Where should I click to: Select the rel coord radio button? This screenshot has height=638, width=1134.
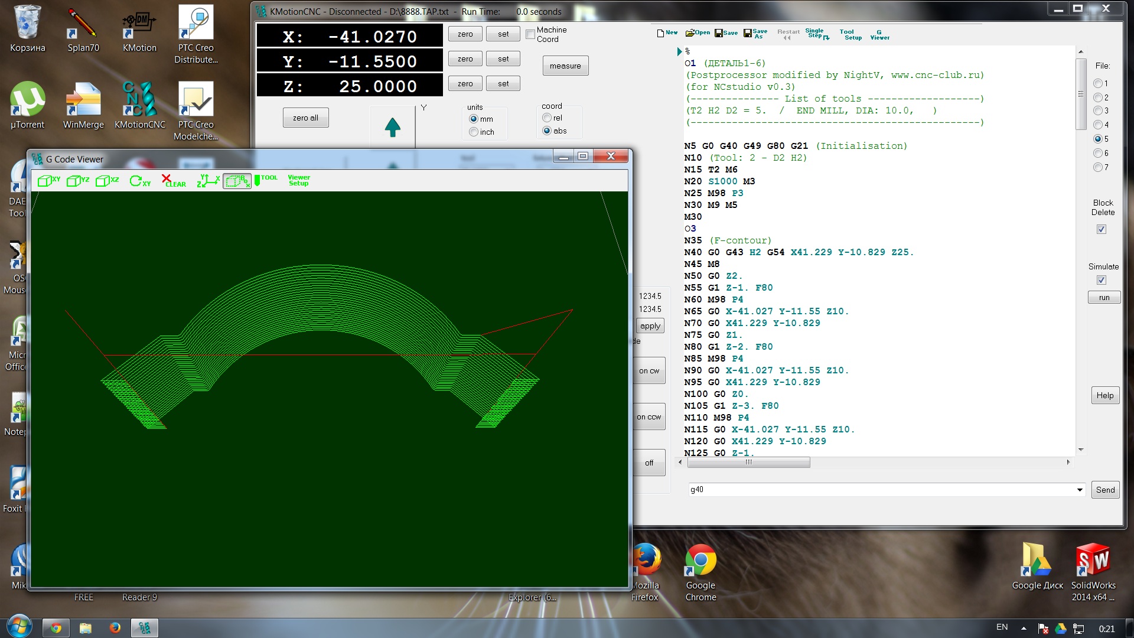pyautogui.click(x=547, y=118)
